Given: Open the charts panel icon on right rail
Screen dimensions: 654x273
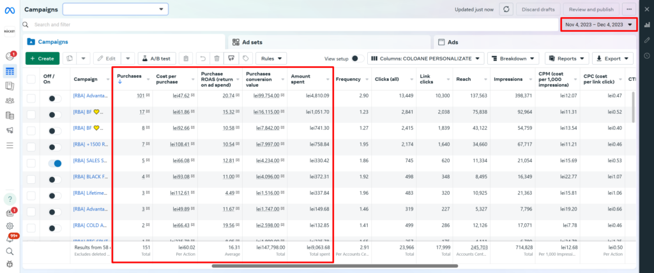Looking at the screenshot, I should (x=647, y=25).
